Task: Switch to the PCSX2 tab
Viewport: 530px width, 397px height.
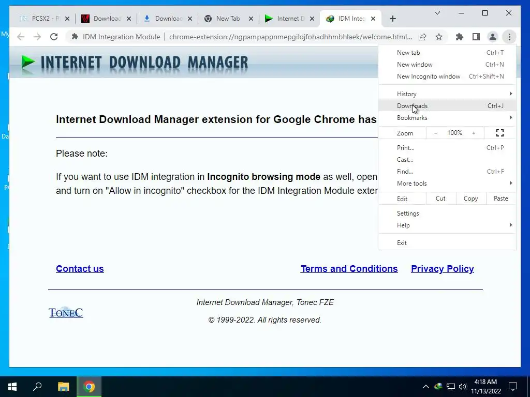Action: click(44, 19)
